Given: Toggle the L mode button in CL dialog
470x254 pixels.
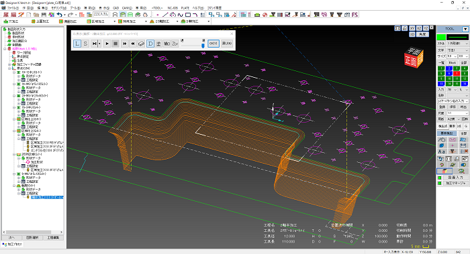Looking at the screenshot, I should point(77,44).
